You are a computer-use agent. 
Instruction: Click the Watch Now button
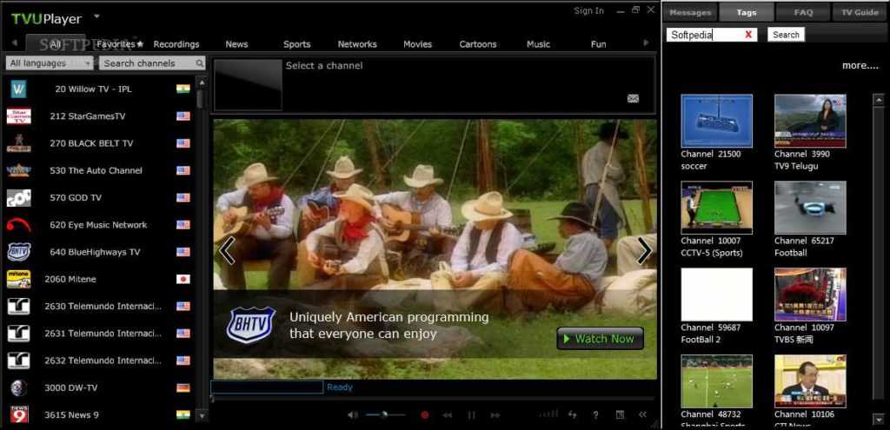click(600, 339)
